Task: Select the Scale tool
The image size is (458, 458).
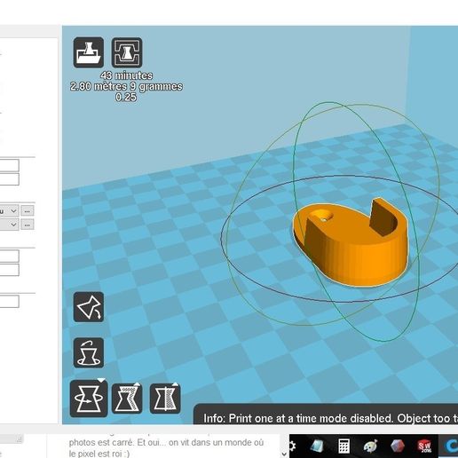Action: pyautogui.click(x=127, y=399)
